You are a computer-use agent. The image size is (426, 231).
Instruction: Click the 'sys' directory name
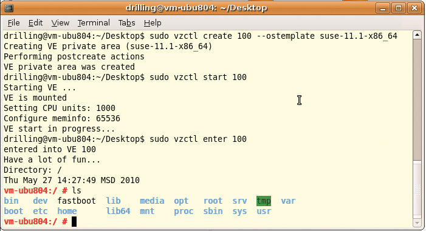[239, 212]
